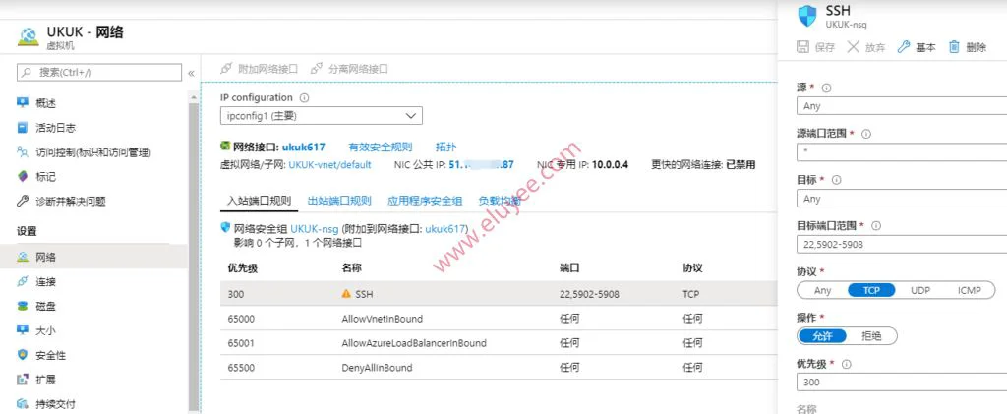
Task: Switch to 出站端口规则 tab
Action: tap(339, 201)
